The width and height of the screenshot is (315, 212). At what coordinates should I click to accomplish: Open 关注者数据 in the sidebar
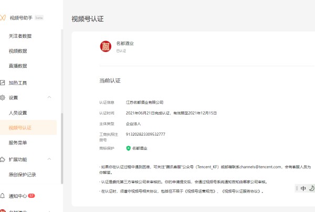click(20, 36)
